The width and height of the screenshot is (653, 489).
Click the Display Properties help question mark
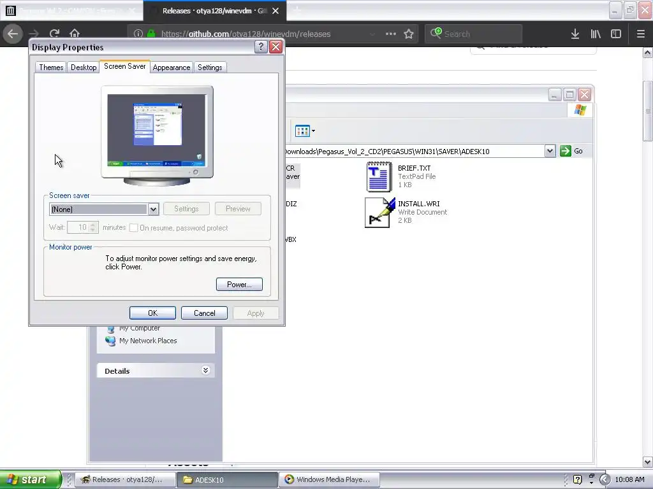coord(261,47)
